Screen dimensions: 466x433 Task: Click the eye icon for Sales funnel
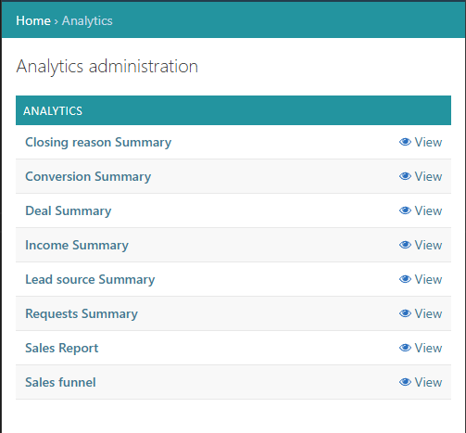pyautogui.click(x=405, y=382)
